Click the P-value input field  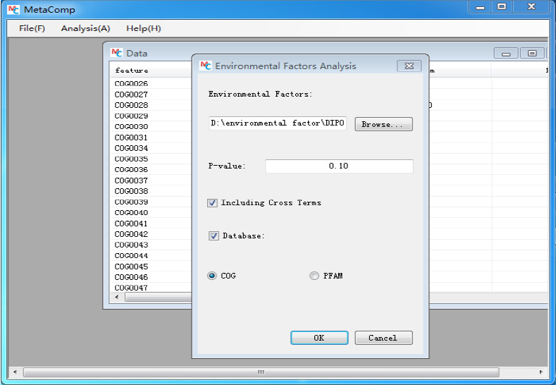[x=338, y=166]
